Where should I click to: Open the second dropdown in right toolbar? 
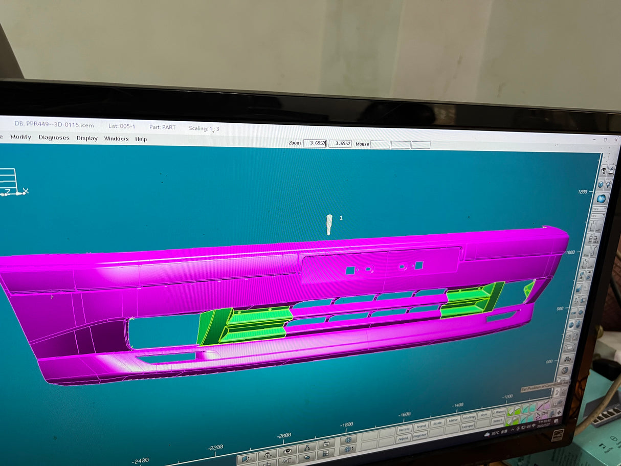[x=596, y=216]
